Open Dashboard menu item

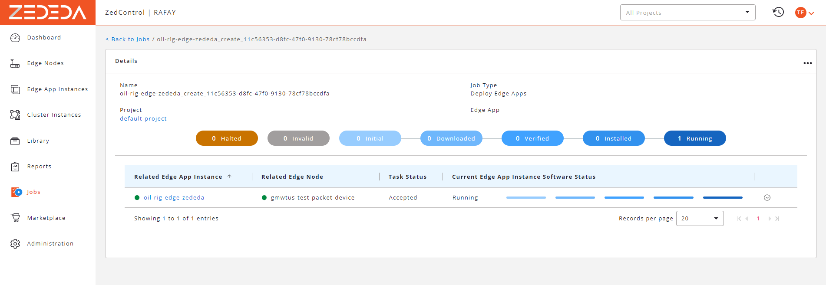coord(44,38)
